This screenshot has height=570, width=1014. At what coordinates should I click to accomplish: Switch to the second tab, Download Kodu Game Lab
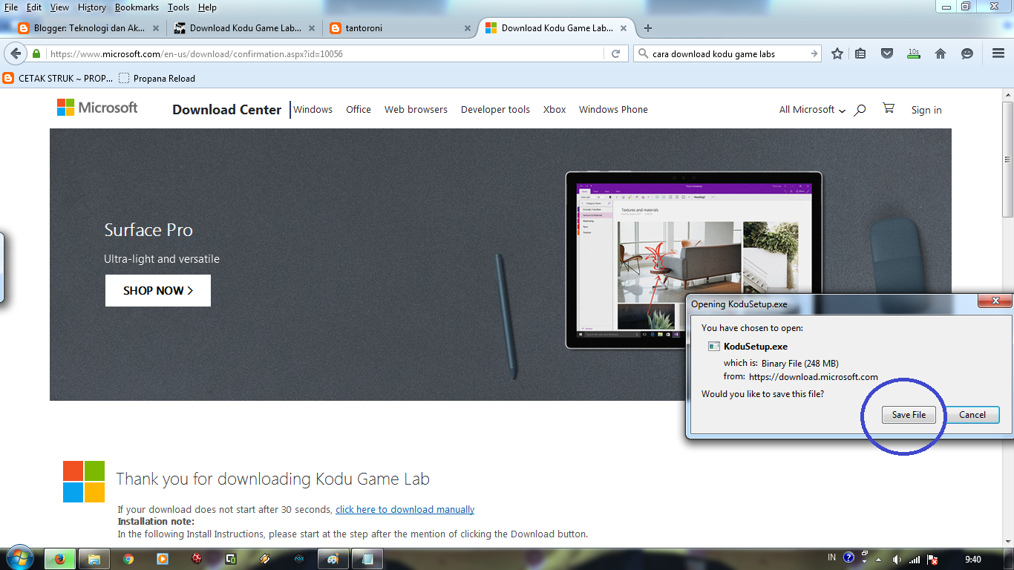click(243, 28)
